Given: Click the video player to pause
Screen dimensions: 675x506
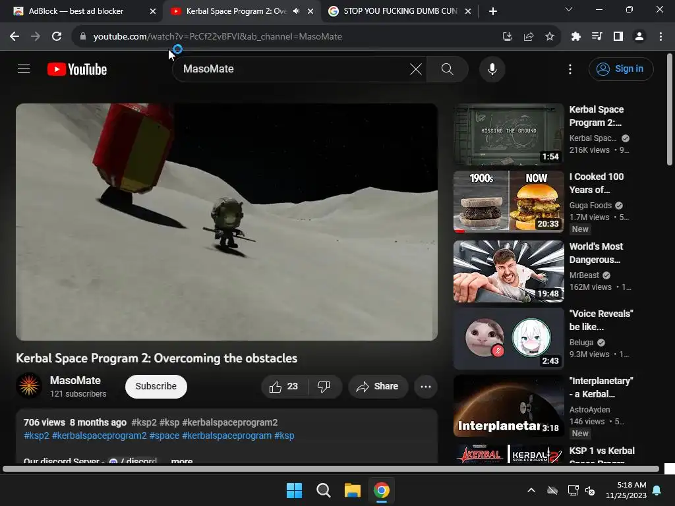Looking at the screenshot, I should point(227,222).
